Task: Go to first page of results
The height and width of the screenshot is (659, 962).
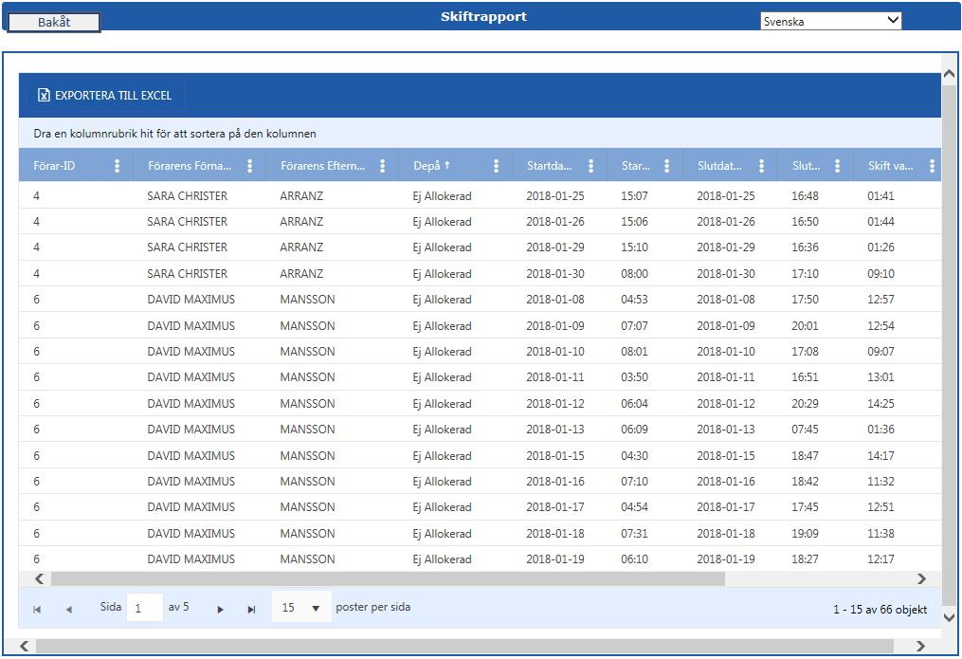Action: click(37, 610)
